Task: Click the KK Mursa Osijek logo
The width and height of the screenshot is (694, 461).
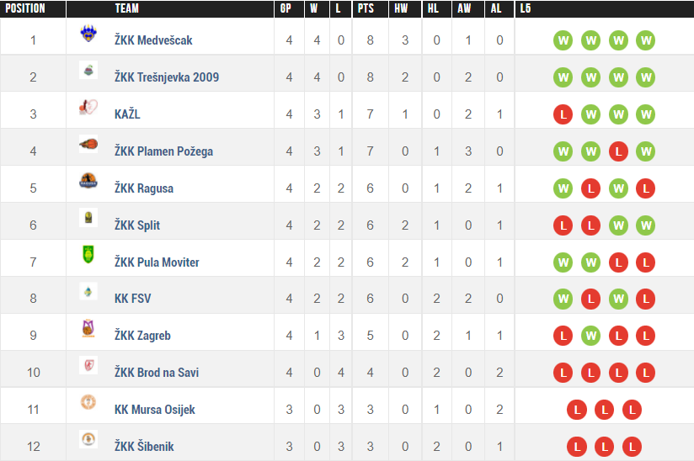Action: [x=88, y=403]
